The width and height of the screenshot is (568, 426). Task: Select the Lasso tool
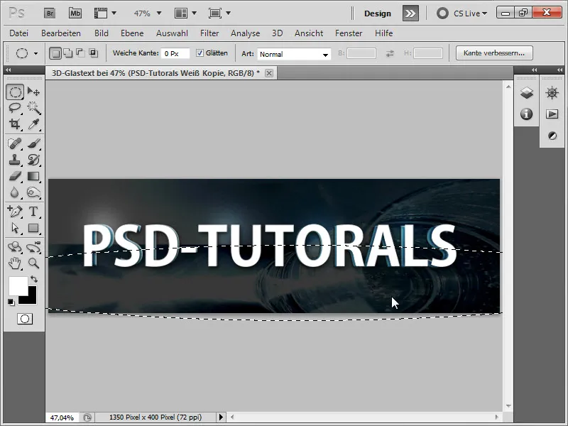(x=15, y=108)
